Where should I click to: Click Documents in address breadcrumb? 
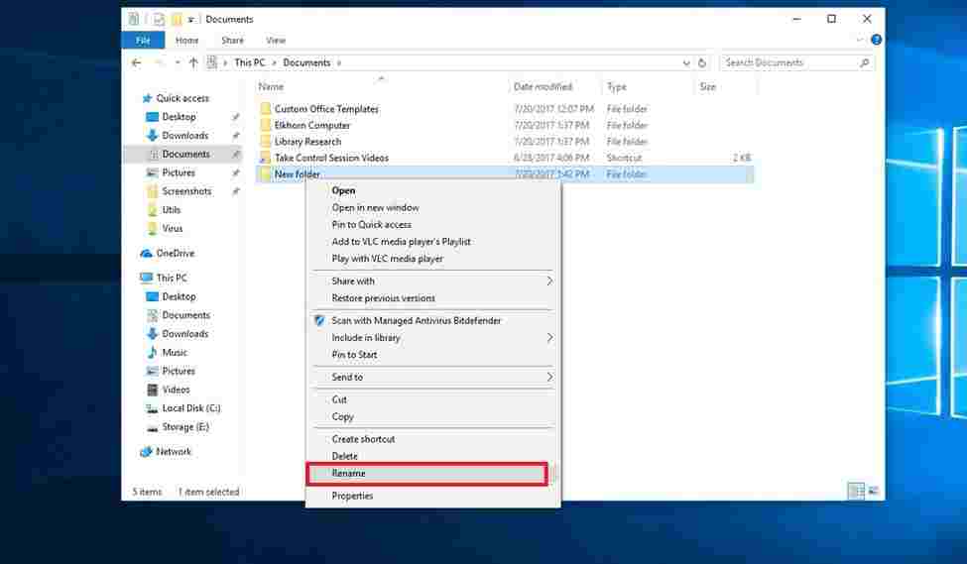306,62
